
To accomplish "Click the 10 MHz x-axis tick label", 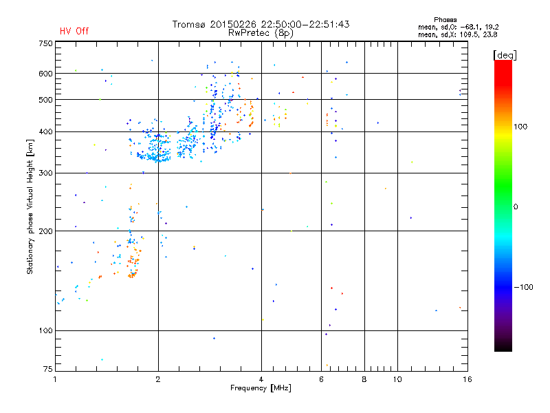I will click(397, 379).
